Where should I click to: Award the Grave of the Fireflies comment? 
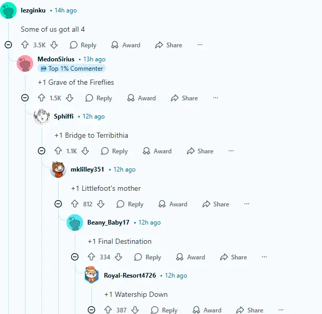coord(141,98)
